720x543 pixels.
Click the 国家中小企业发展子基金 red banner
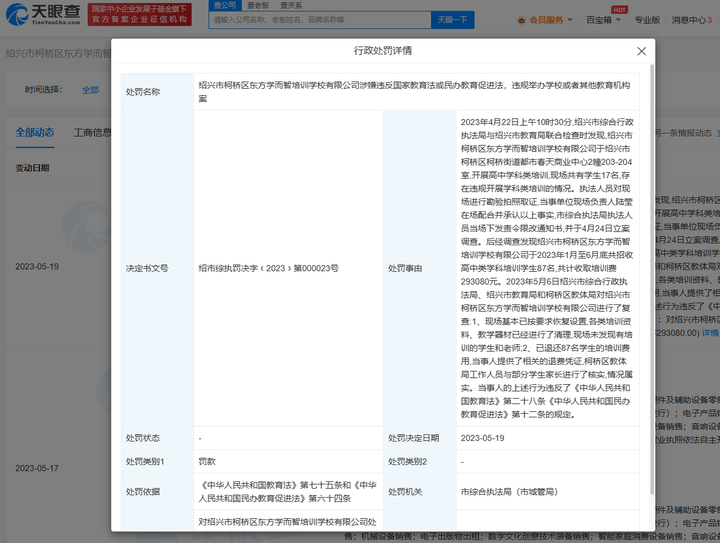pos(140,14)
